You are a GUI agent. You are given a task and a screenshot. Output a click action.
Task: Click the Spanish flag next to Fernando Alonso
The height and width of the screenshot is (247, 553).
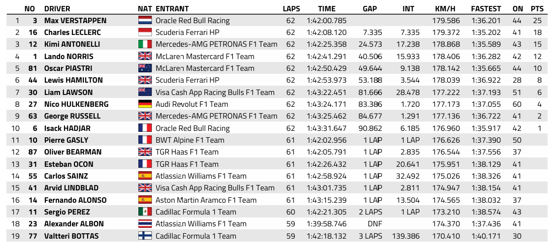(145, 200)
